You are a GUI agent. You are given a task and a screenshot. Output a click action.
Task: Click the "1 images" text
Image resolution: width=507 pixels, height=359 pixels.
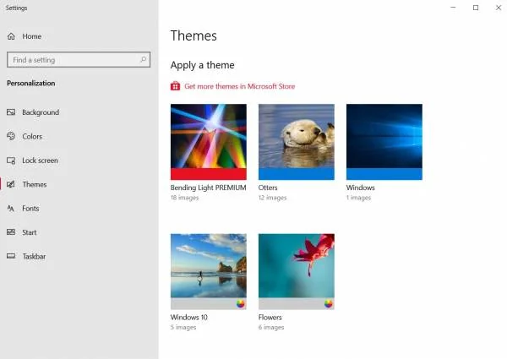358,198
